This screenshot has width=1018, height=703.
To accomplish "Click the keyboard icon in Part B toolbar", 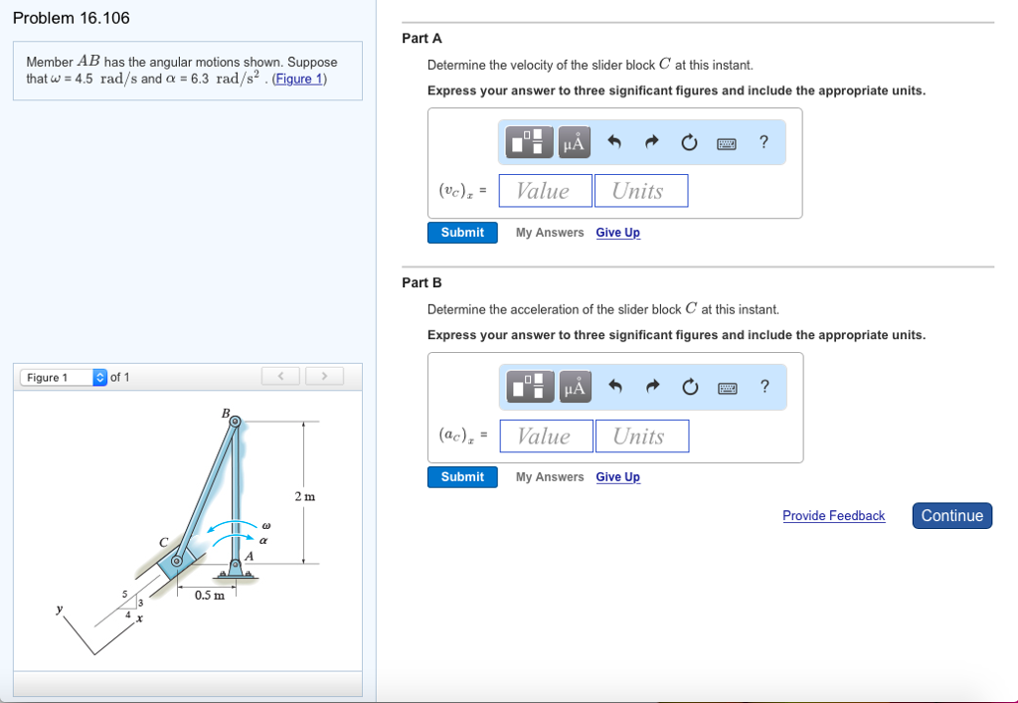I will click(x=727, y=387).
